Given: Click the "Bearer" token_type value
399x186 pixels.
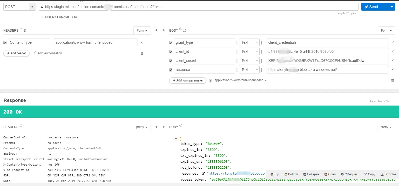Looking at the screenshot, I should tap(214, 143).
